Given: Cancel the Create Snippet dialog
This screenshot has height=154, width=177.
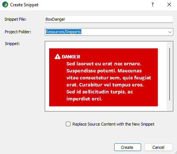Looking at the screenshot, I should coord(159,147).
